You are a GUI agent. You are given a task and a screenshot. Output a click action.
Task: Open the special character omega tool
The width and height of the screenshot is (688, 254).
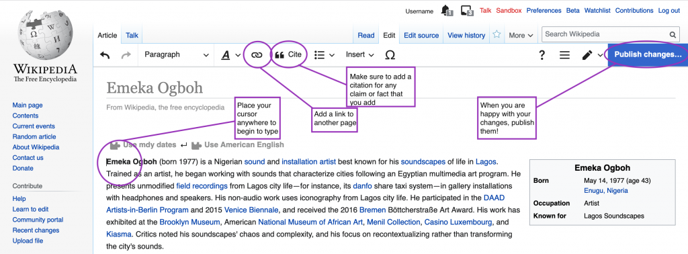coord(390,55)
